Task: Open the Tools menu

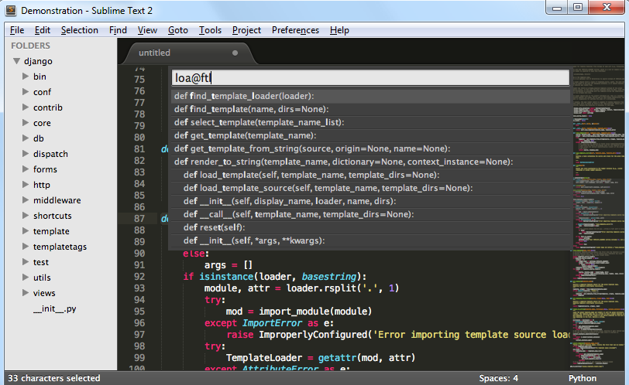Action: (210, 30)
